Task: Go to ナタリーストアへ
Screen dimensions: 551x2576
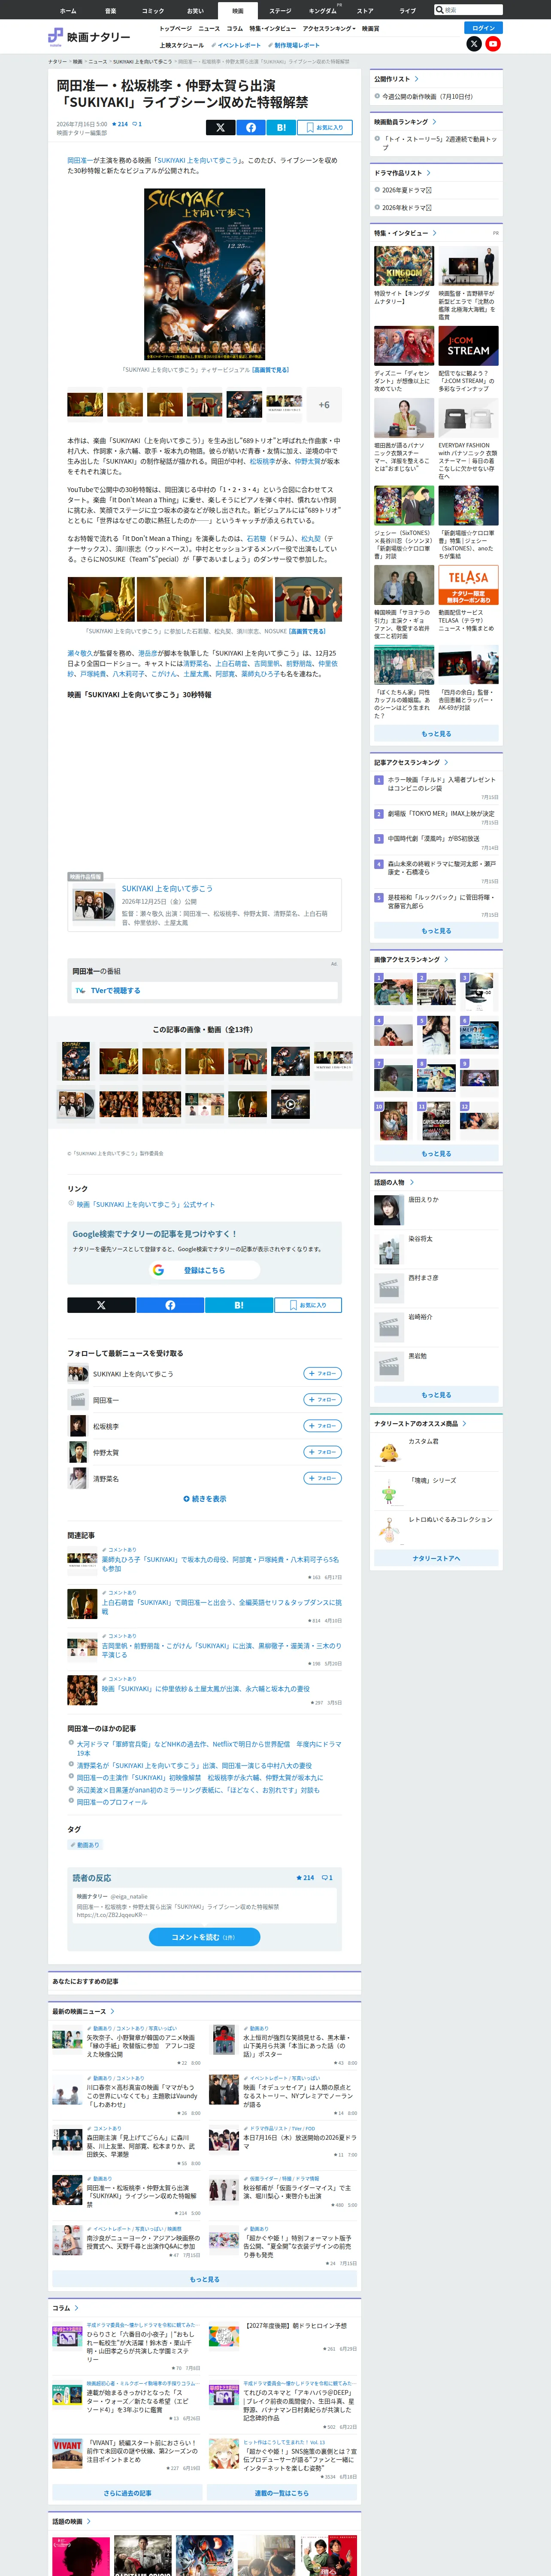Action: (x=436, y=1558)
